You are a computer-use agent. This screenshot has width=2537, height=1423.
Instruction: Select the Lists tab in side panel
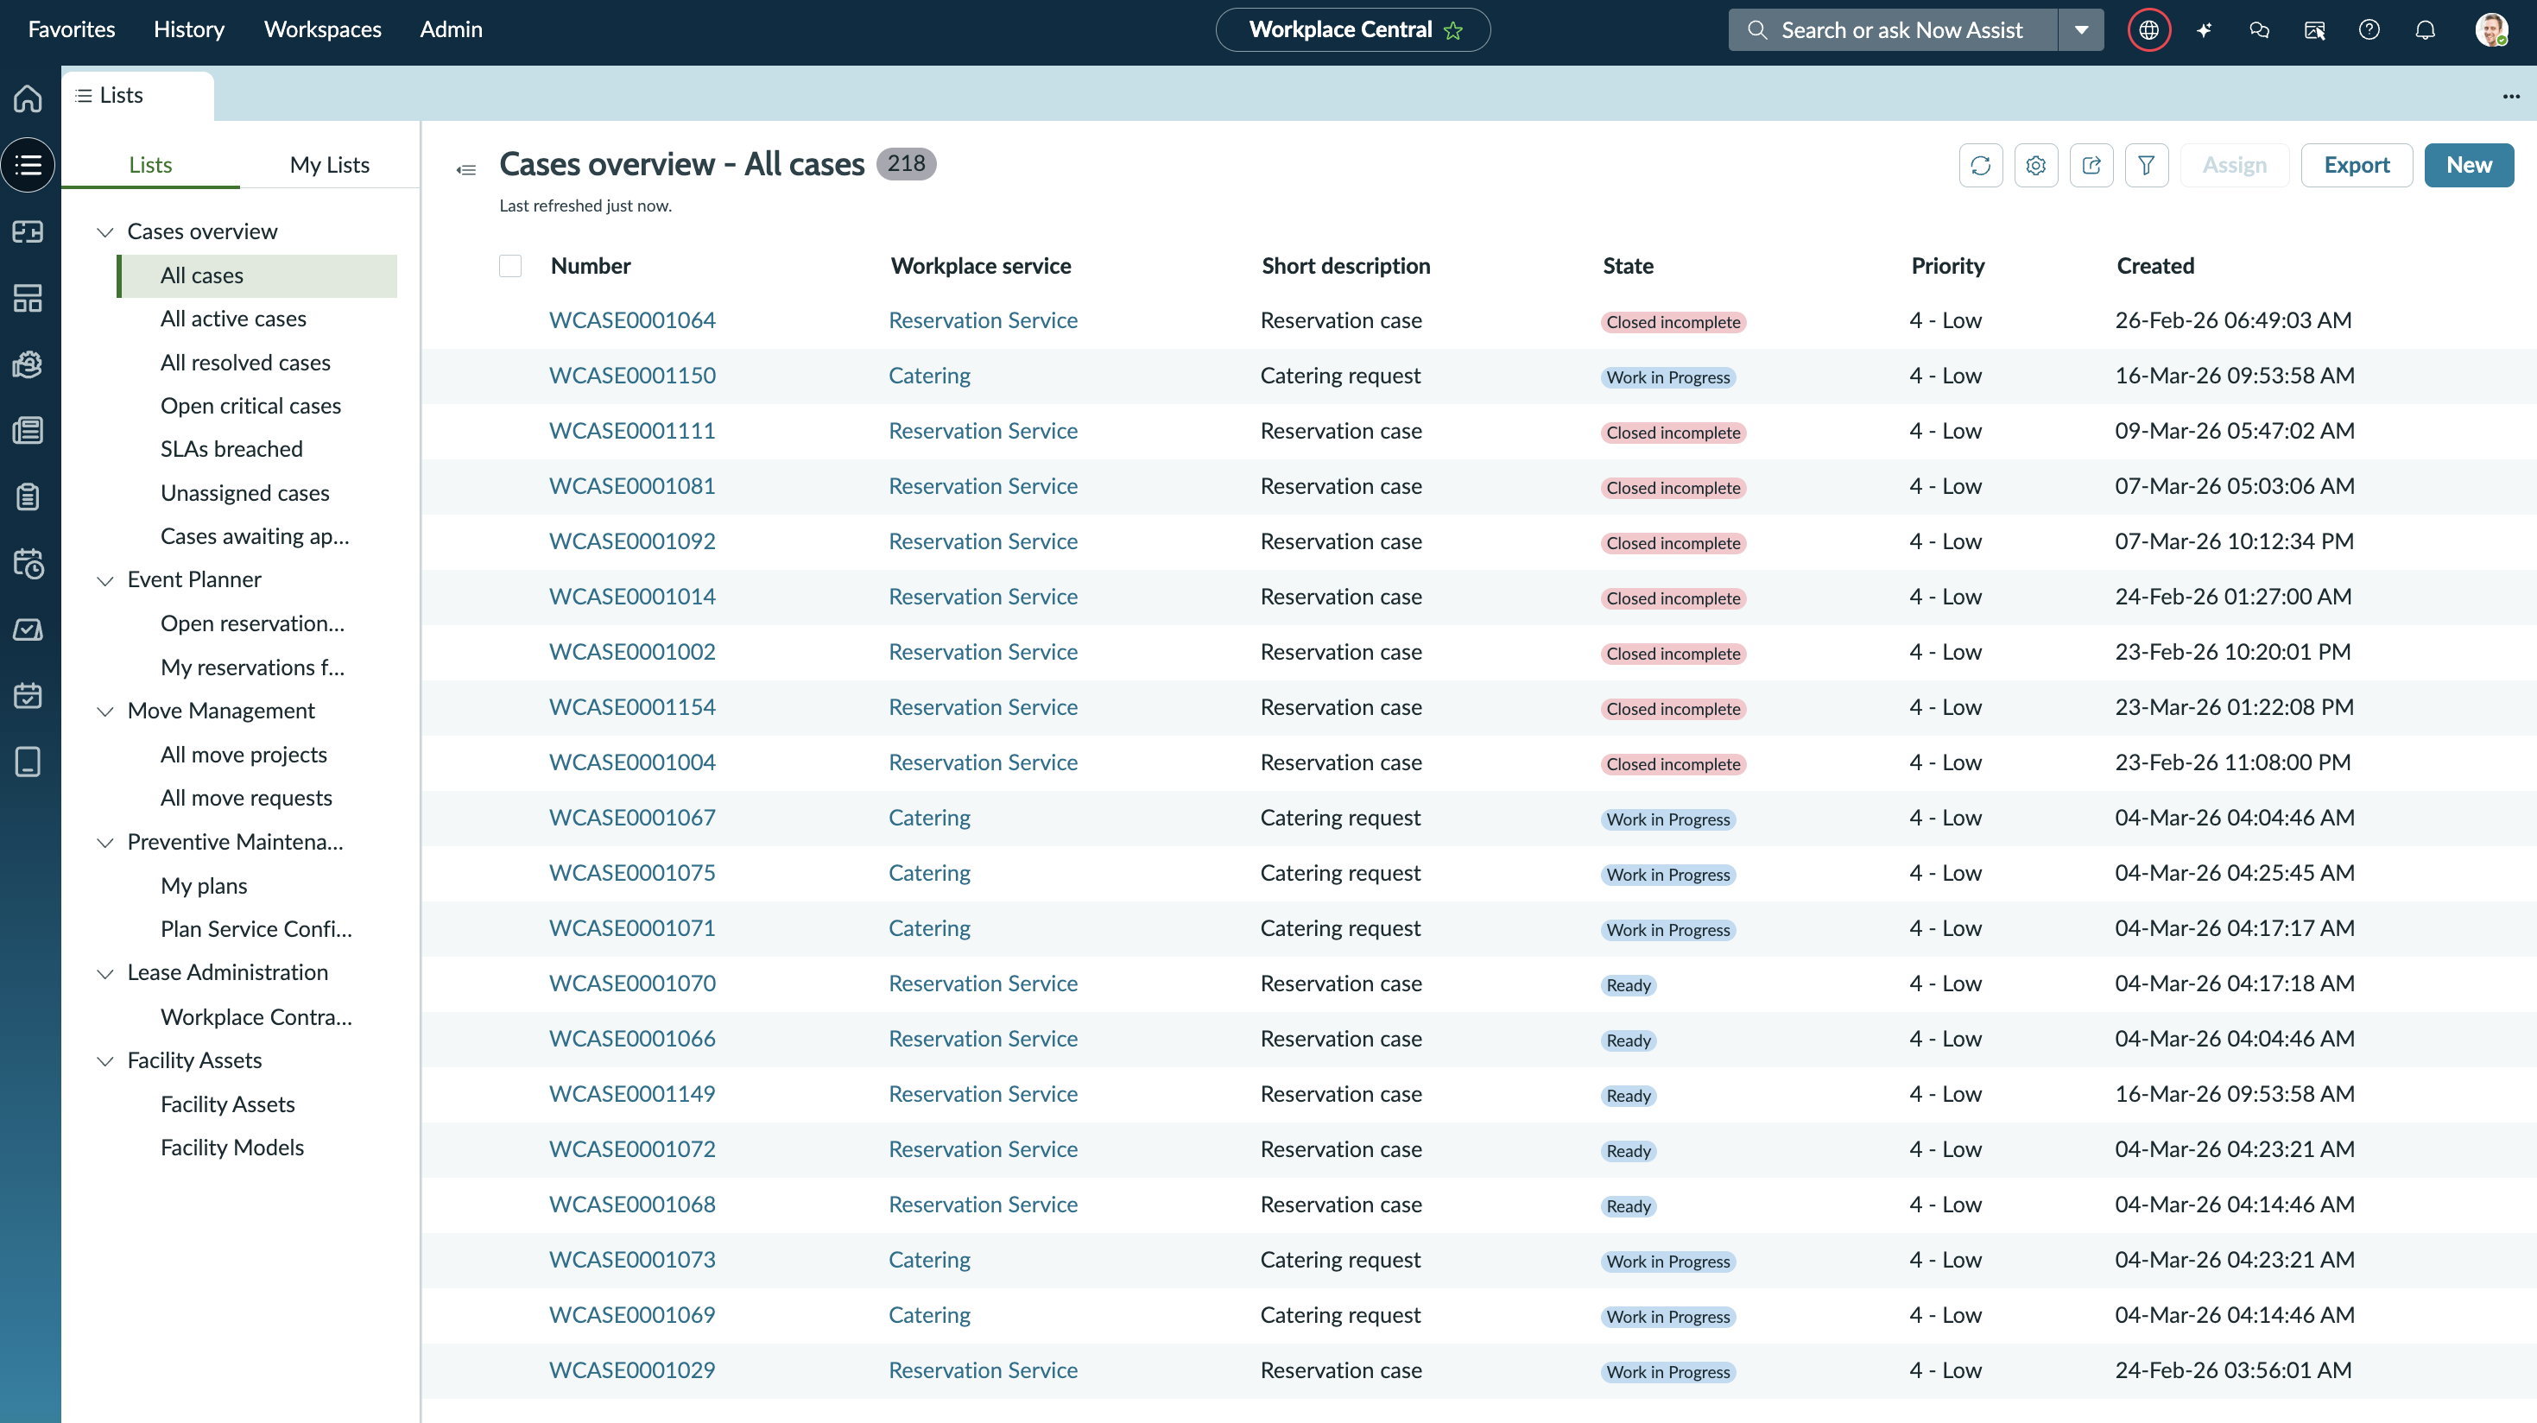pyautogui.click(x=149, y=164)
